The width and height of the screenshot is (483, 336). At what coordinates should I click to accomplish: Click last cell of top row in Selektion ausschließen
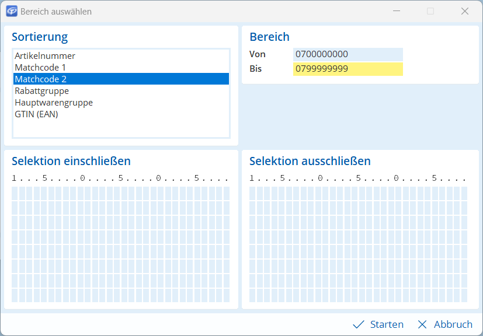click(464, 193)
